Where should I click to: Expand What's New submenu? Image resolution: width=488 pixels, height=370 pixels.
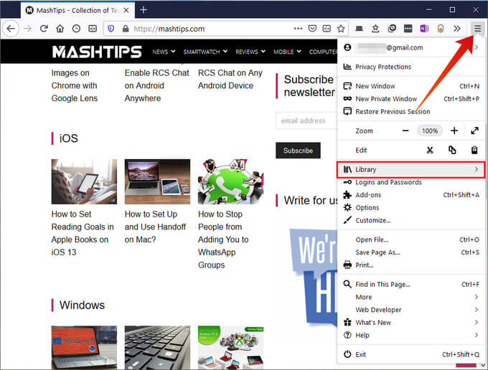pos(410,323)
